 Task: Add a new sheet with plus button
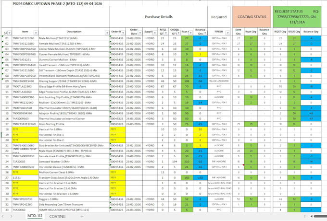pos(82,216)
